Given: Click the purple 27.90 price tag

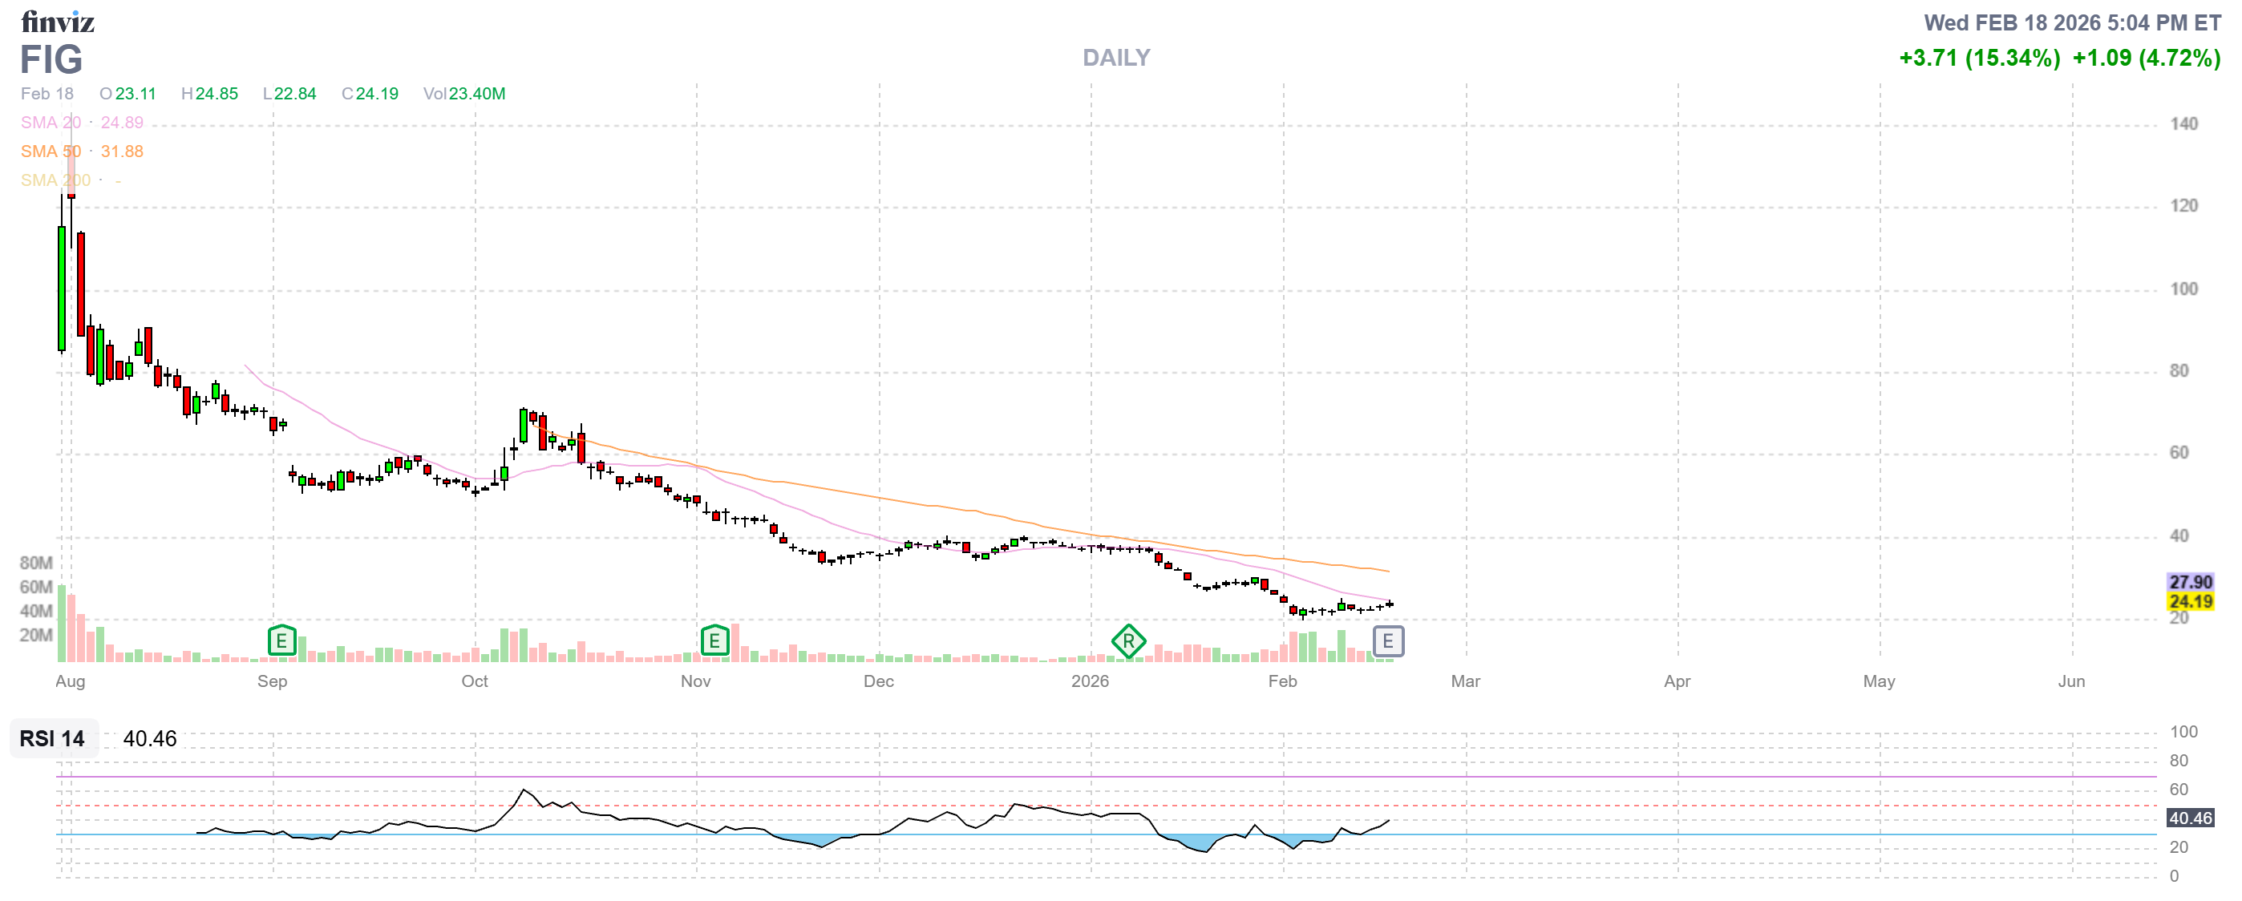Looking at the screenshot, I should [x=2190, y=582].
